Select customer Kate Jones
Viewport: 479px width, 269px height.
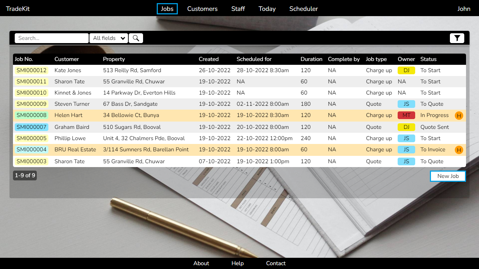point(68,70)
